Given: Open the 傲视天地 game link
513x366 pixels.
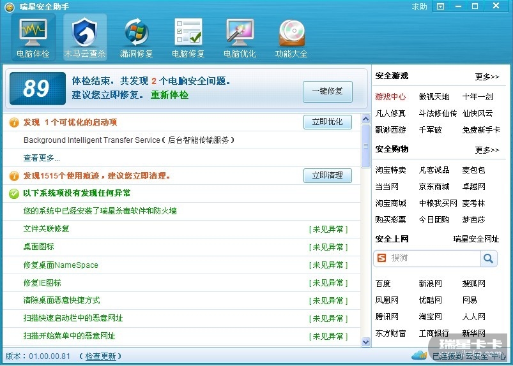Looking at the screenshot, I should pos(434,97).
